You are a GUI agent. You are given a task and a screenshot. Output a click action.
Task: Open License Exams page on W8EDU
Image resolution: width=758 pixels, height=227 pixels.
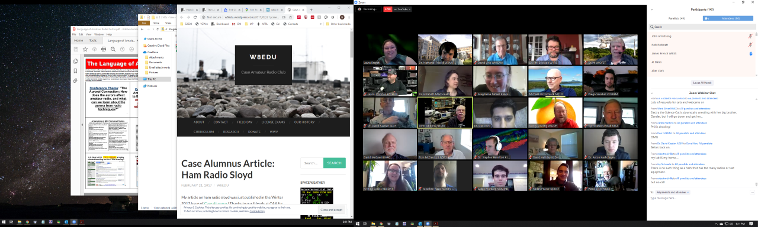pos(274,122)
